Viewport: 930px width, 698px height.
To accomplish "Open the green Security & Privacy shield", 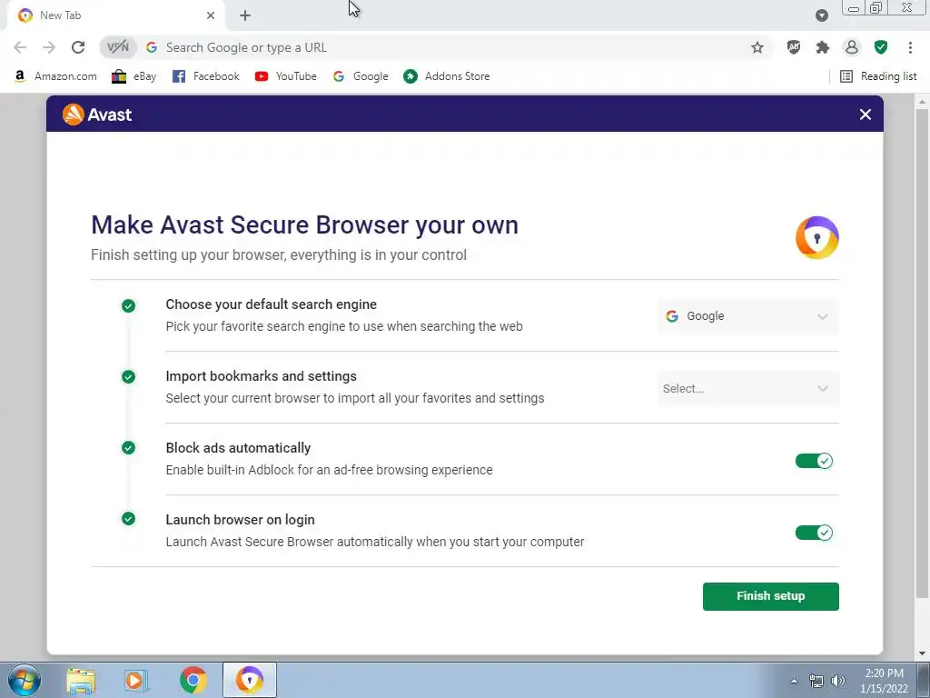I will 881,47.
